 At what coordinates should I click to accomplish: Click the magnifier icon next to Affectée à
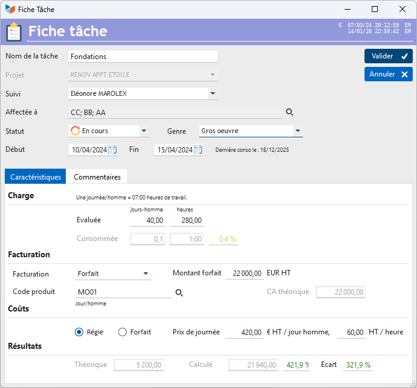[x=290, y=112]
